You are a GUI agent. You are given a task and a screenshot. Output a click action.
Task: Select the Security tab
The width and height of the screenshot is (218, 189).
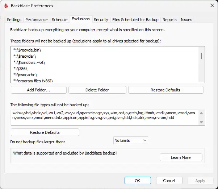pos(101,20)
